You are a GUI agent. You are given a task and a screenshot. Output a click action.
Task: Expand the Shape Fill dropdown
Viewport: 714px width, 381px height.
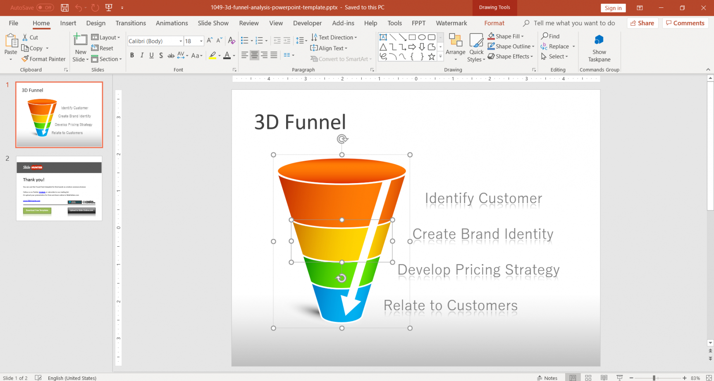coord(523,36)
